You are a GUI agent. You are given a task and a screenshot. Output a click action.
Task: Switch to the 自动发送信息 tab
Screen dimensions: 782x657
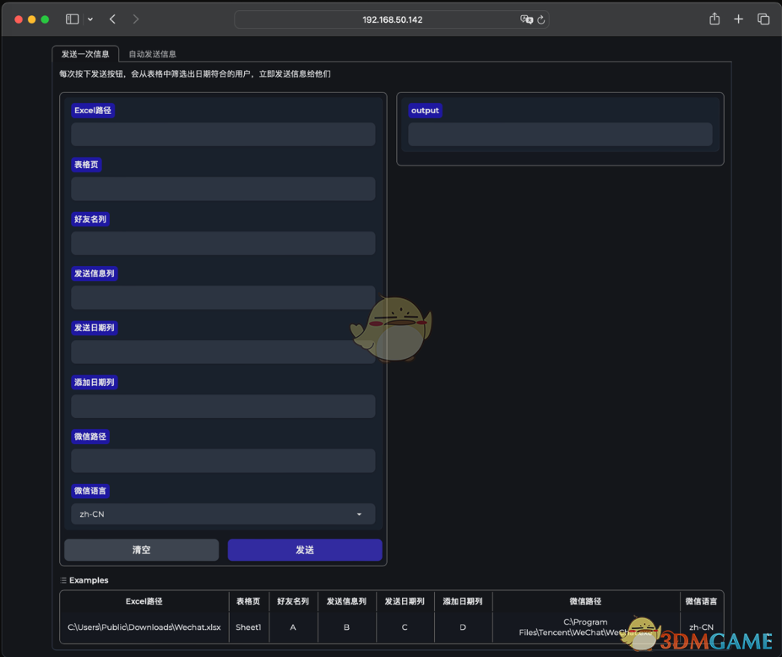152,53
